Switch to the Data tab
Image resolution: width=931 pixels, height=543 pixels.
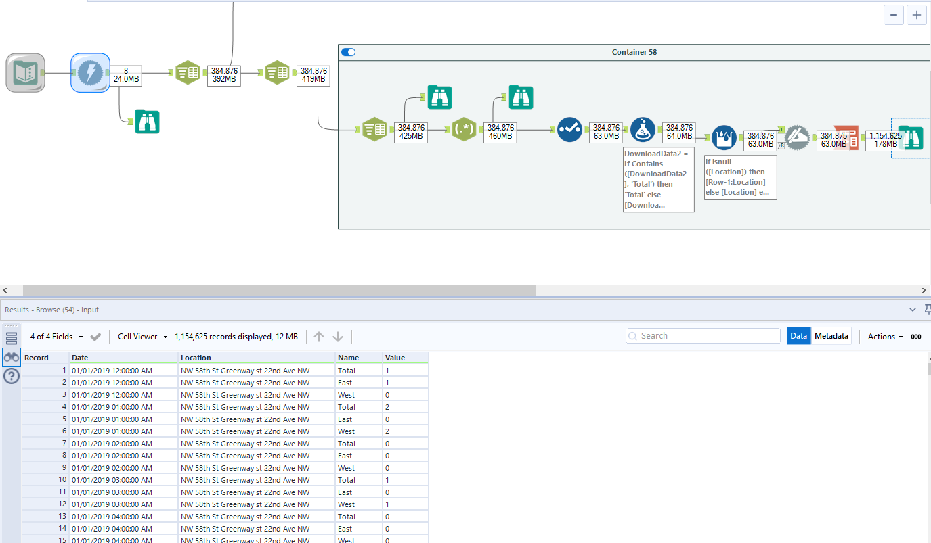coord(798,336)
